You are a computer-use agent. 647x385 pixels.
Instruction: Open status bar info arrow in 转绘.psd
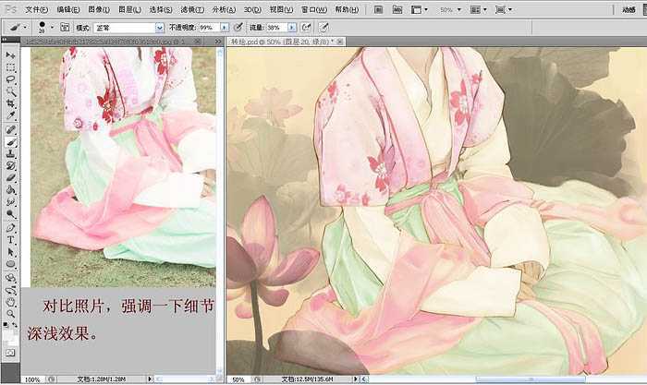click(x=356, y=379)
